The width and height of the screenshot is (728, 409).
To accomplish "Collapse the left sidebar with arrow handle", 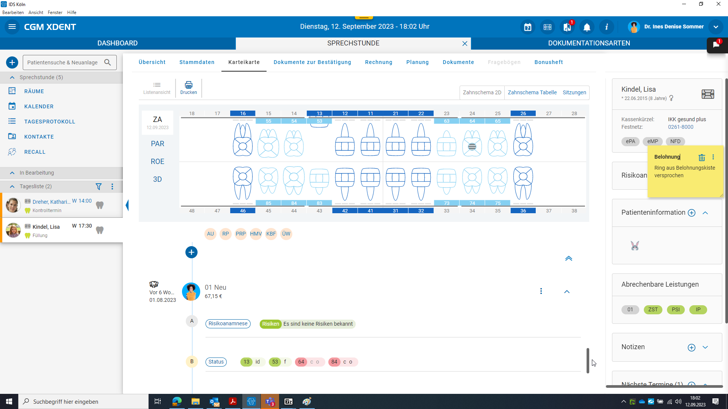I will [127, 205].
